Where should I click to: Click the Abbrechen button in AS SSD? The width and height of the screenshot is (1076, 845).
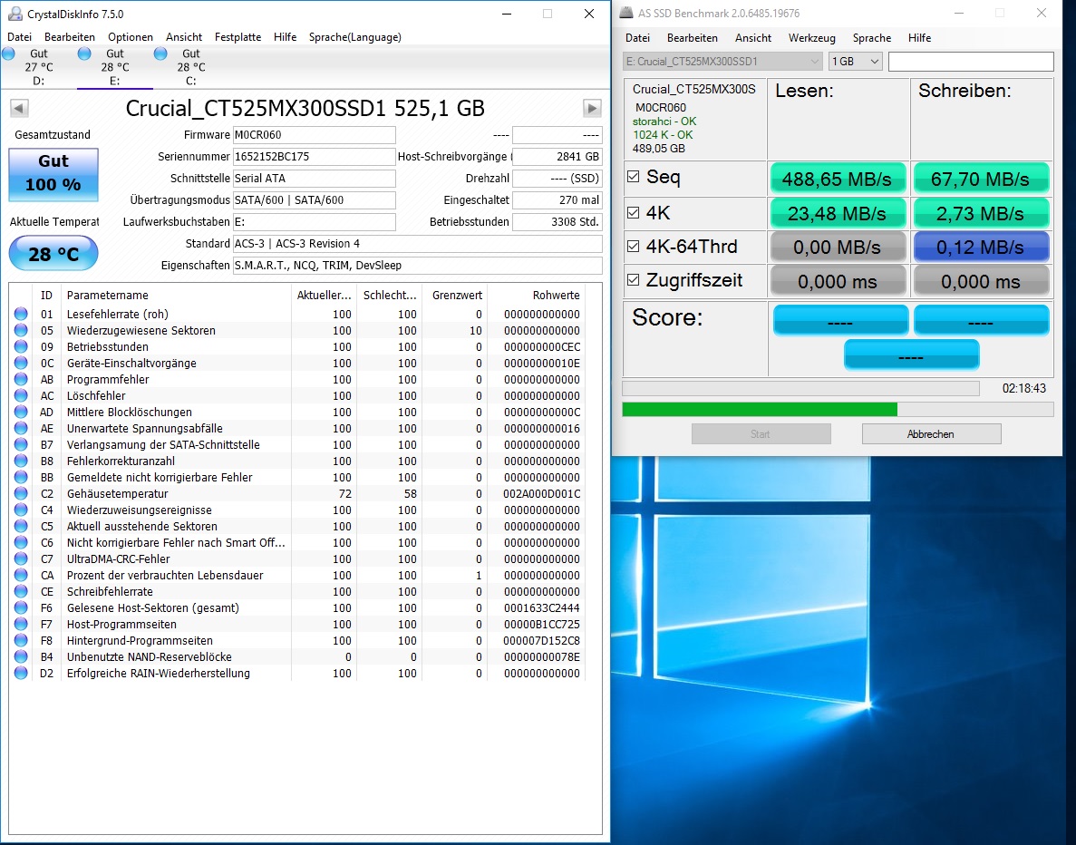931,433
